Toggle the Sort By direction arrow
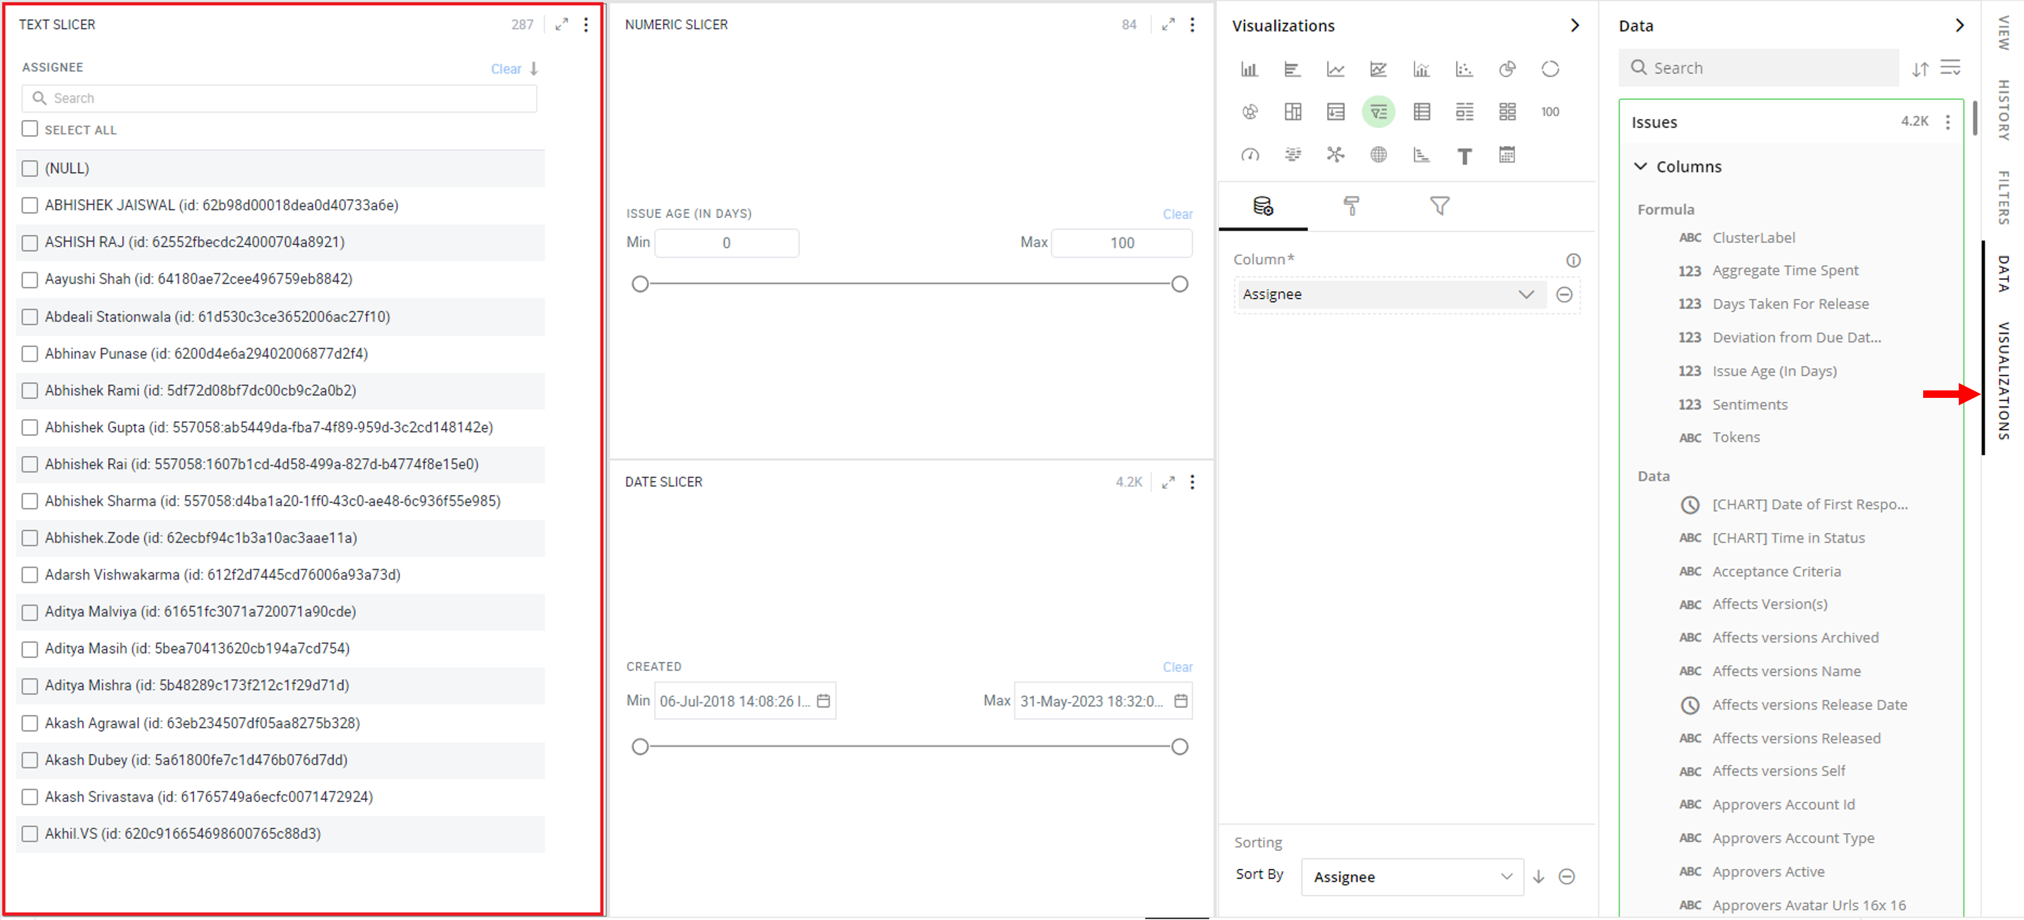The width and height of the screenshot is (2024, 920). tap(1537, 876)
